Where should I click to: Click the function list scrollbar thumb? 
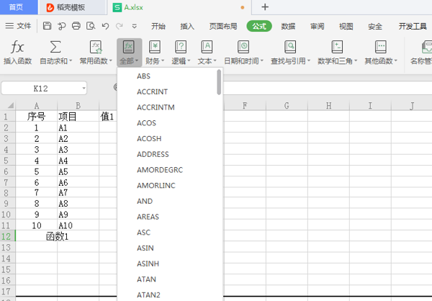point(219,82)
